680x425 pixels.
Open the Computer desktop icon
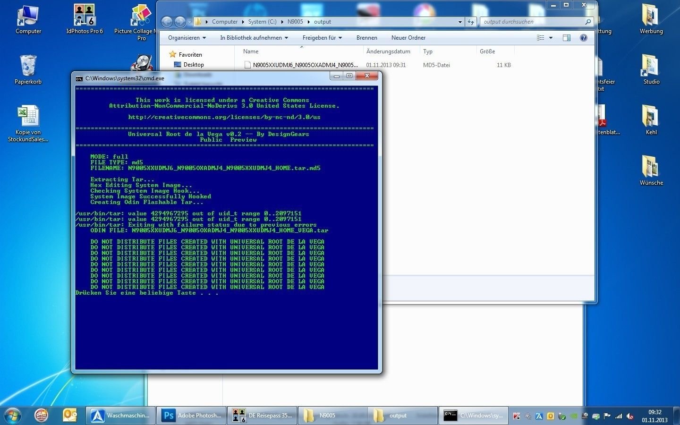[28, 20]
